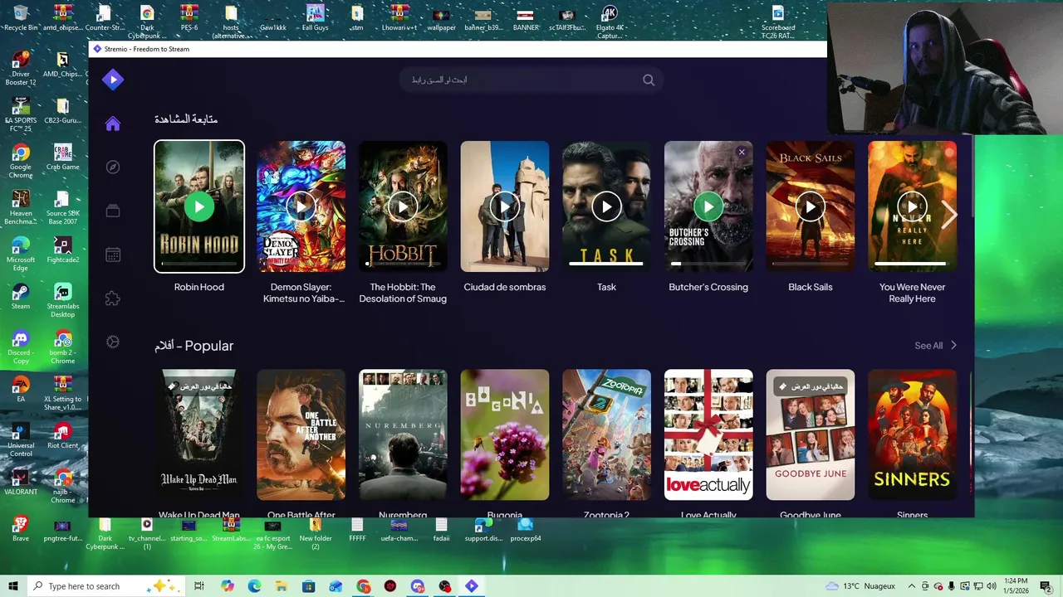Image resolution: width=1063 pixels, height=597 pixels.
Task: Open File Explorer from the taskbar
Action: [282, 586]
